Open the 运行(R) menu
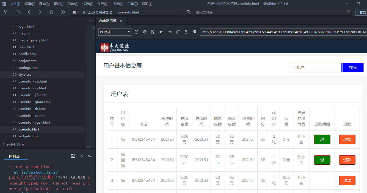 pos(88,4)
